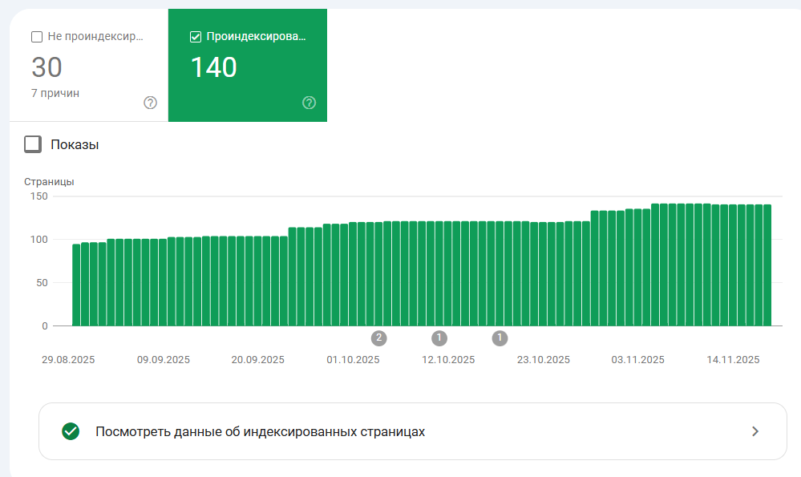Image resolution: width=801 pixels, height=477 pixels.
Task: Select the indexed card showing 140
Action: [248, 66]
